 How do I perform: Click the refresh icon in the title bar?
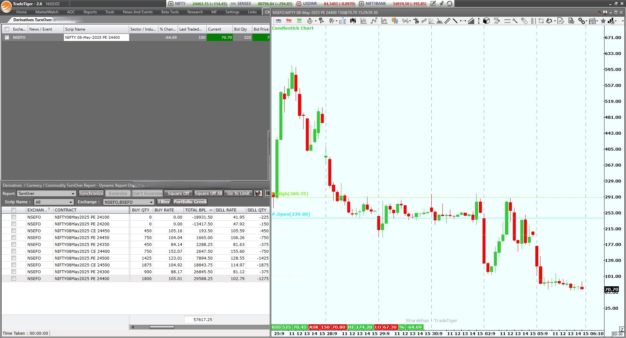point(450,4)
